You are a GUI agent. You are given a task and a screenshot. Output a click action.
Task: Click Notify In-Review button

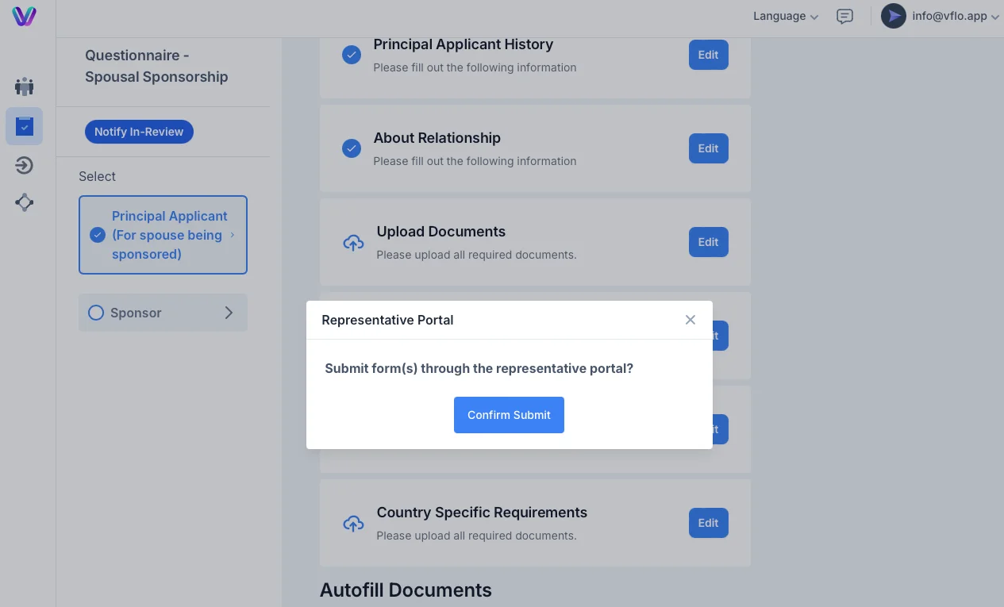(x=139, y=132)
